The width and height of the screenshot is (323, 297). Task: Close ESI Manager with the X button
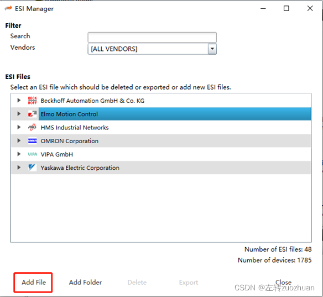coord(310,8)
